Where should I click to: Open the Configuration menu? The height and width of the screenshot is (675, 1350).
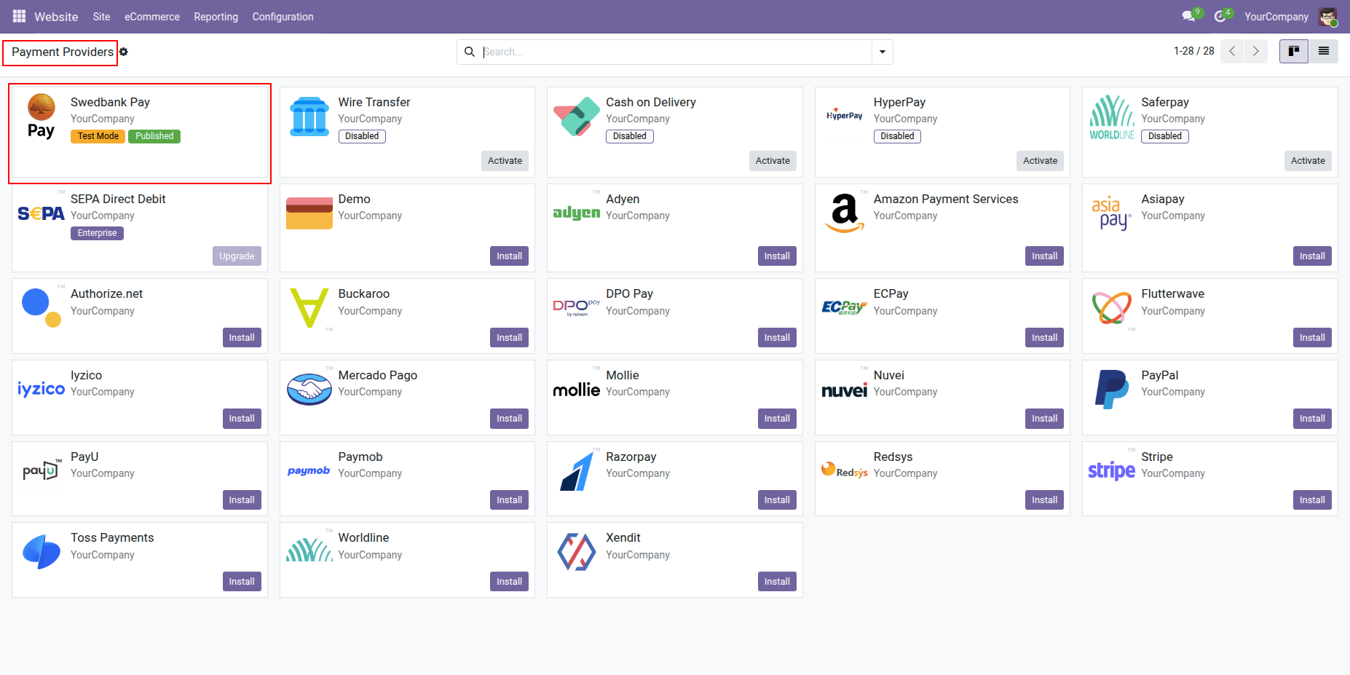pyautogui.click(x=283, y=17)
